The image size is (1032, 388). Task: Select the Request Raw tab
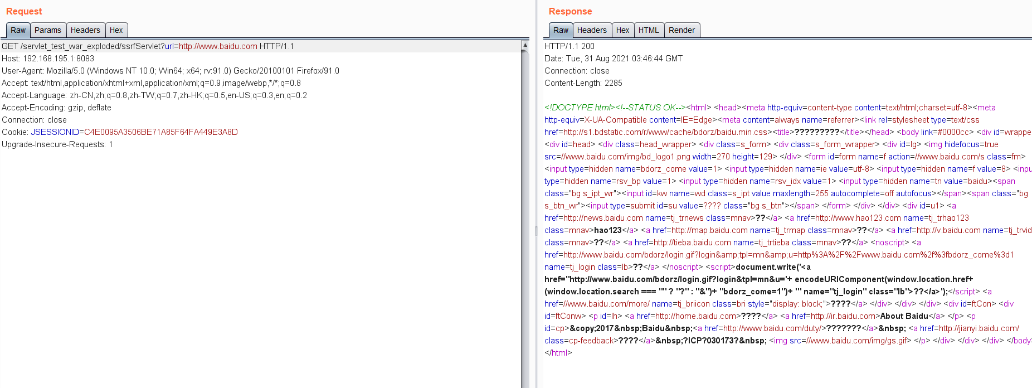[x=18, y=30]
